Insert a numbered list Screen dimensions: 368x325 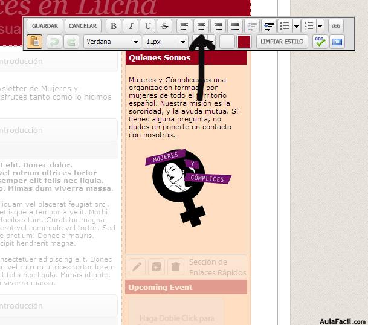pos(309,26)
